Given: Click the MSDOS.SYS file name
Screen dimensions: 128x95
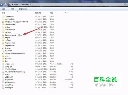Looking at the screenshot, I should [9, 77].
